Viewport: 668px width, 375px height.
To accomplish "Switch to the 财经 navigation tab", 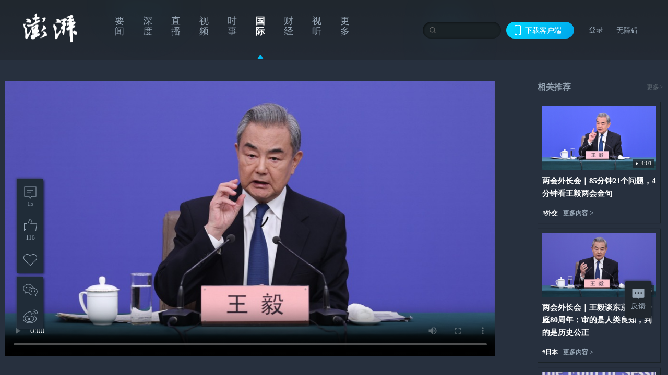I will (288, 26).
